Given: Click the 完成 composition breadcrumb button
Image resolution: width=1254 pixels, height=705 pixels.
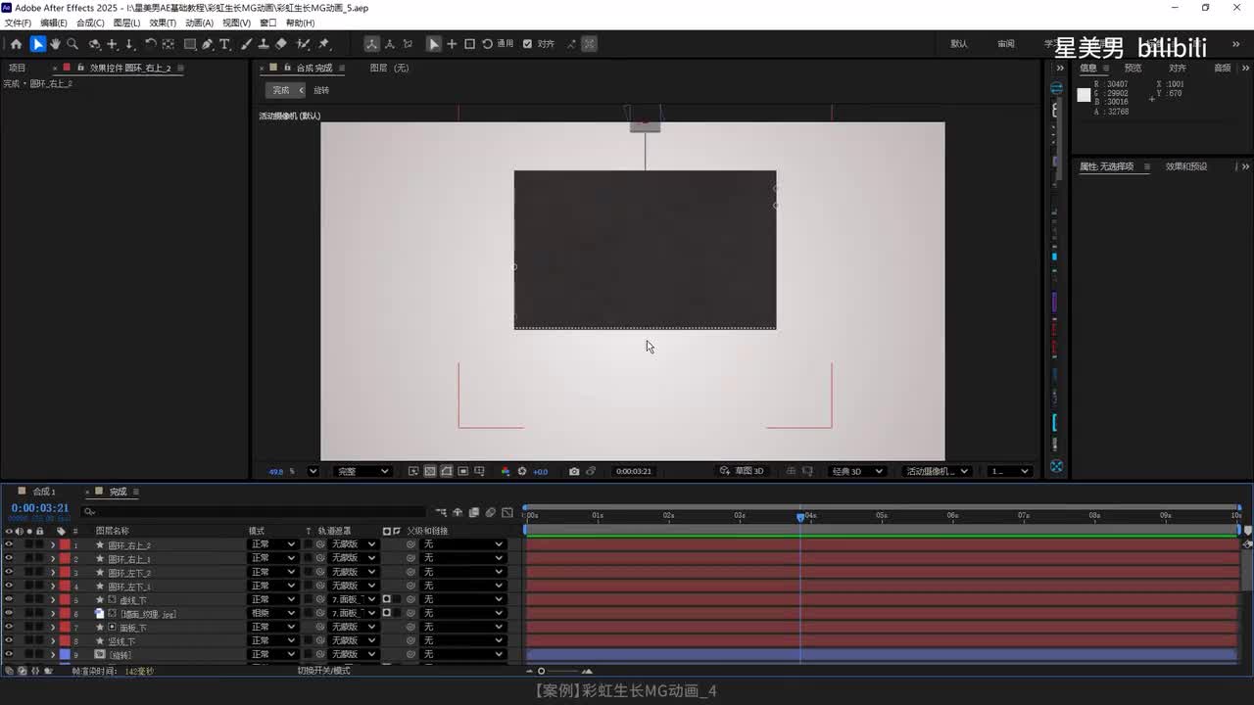Looking at the screenshot, I should click(285, 90).
